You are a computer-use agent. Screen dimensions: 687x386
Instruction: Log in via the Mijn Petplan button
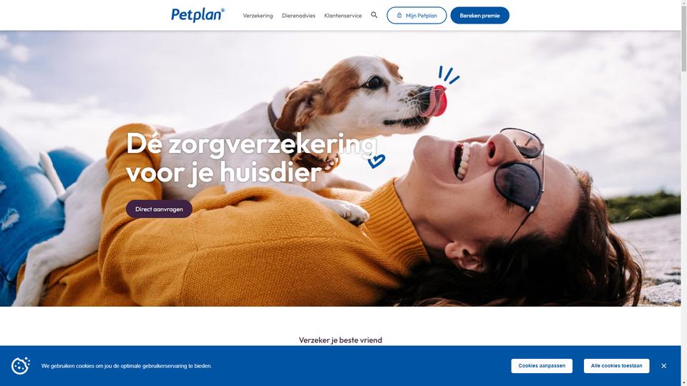click(x=416, y=15)
